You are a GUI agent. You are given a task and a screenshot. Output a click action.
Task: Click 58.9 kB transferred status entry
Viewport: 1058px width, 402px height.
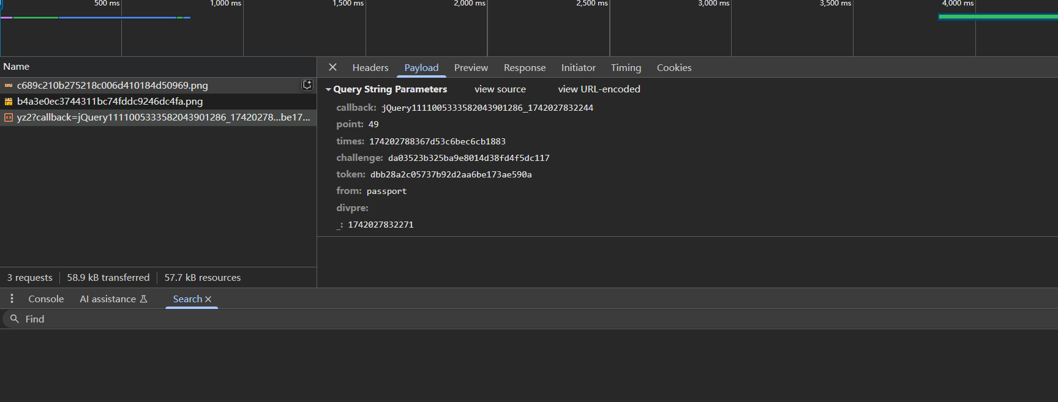(108, 278)
